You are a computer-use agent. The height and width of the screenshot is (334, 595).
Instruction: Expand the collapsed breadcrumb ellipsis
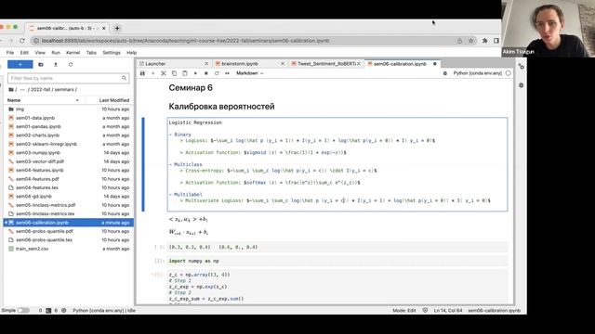(x=22, y=90)
